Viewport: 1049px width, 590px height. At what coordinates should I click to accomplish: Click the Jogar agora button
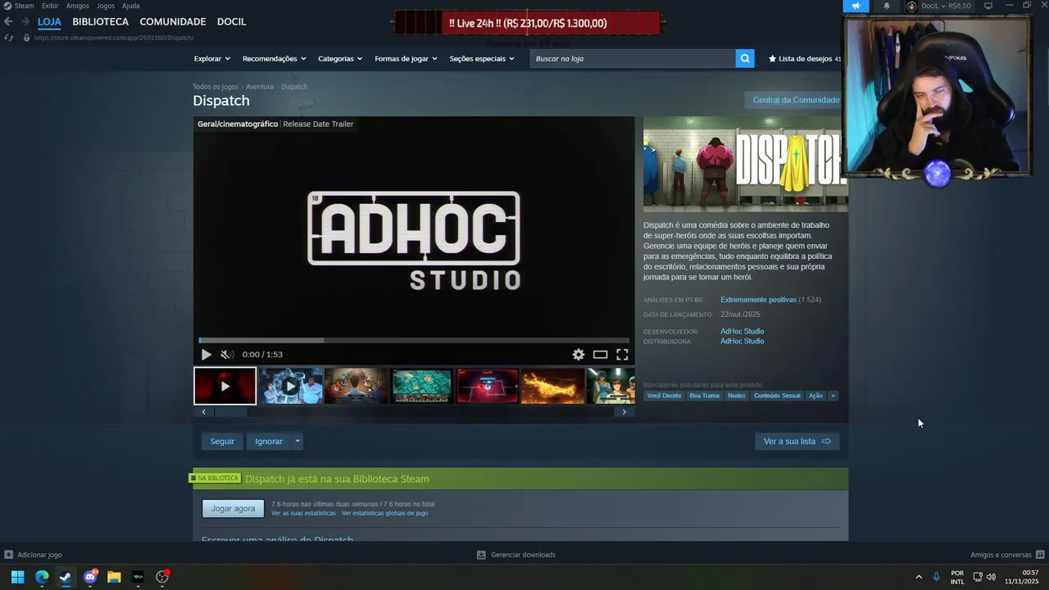pyautogui.click(x=234, y=508)
